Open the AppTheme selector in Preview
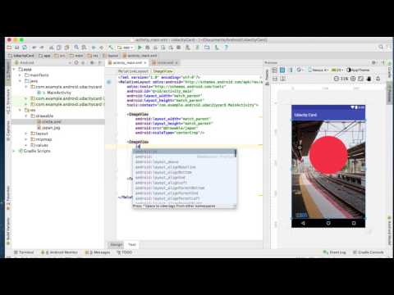394x295 pixels. (358, 70)
